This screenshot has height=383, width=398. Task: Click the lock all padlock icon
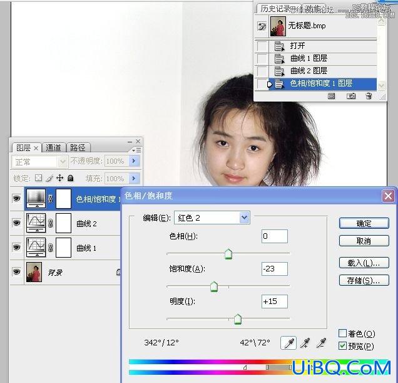coord(71,178)
